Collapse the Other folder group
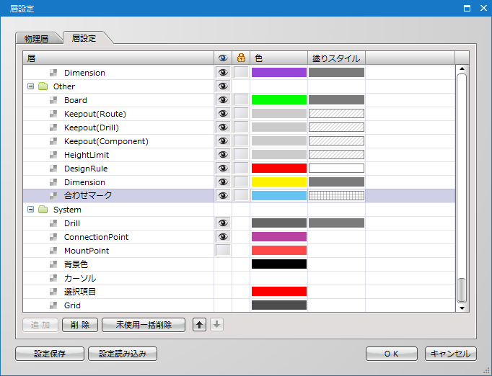 tap(30, 86)
